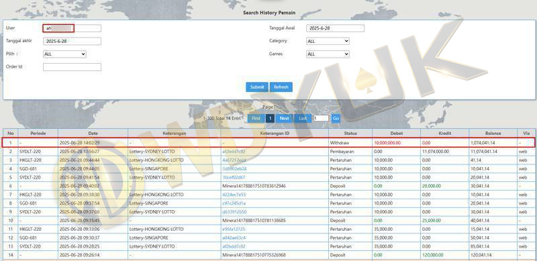Click the Go button
537x261 pixels.
[x=336, y=118]
